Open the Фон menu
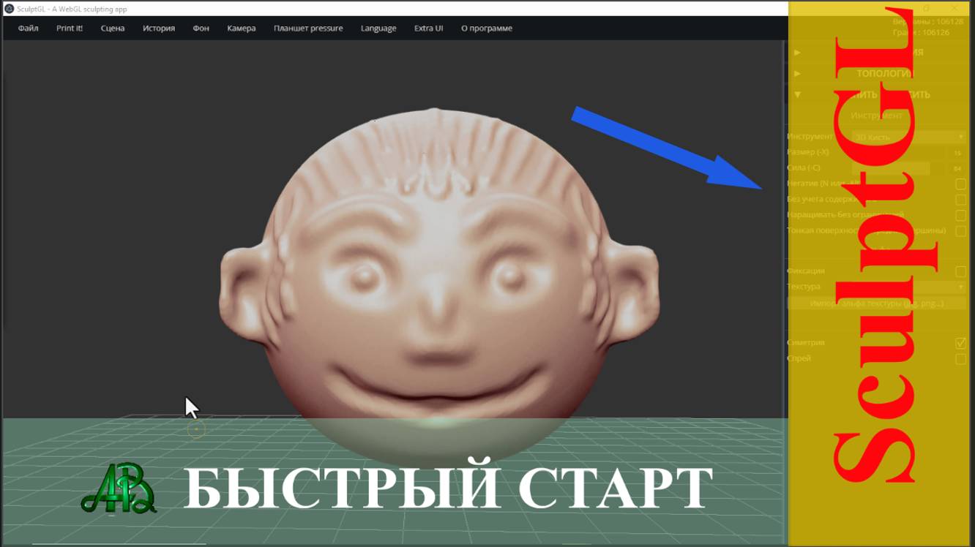 (x=201, y=29)
